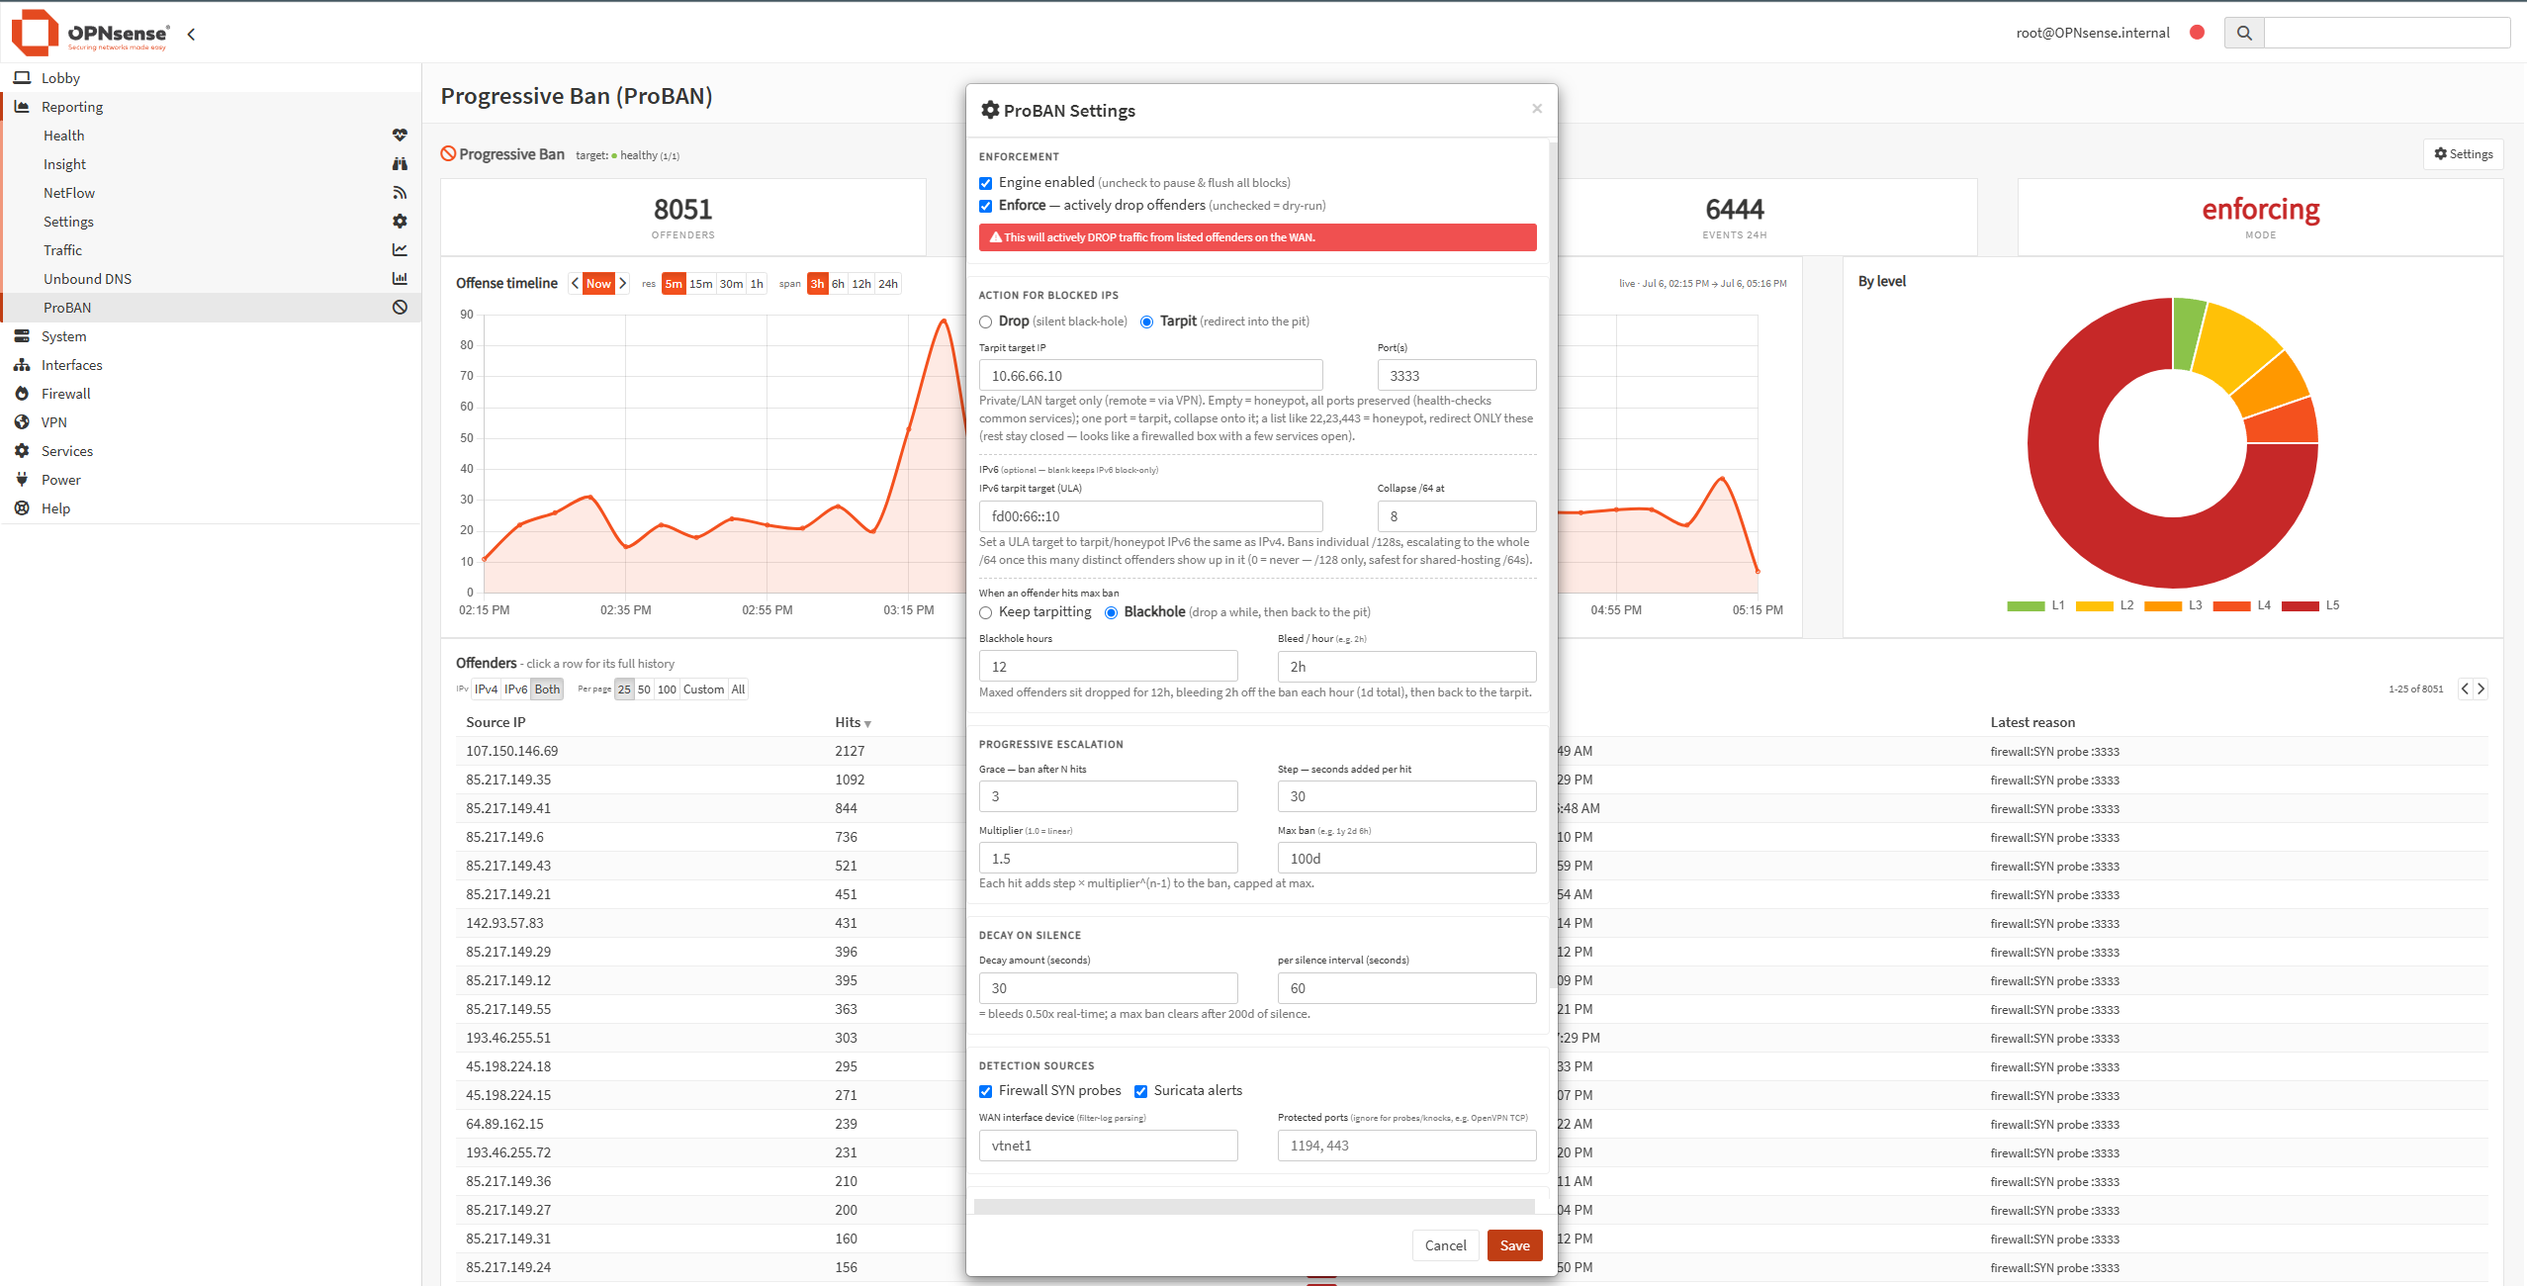Click the Traffic line-chart icon
Image resolution: width=2527 pixels, height=1286 pixels.
tap(400, 250)
